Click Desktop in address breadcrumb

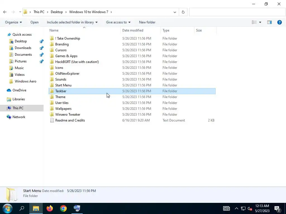57,12
